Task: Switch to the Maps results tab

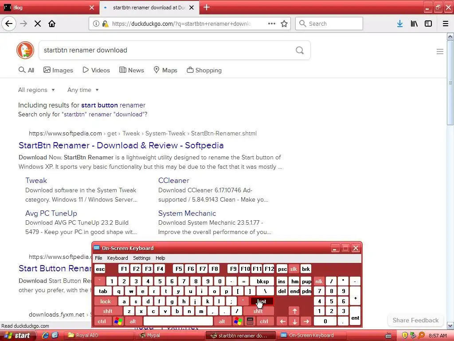Action: 165,70
